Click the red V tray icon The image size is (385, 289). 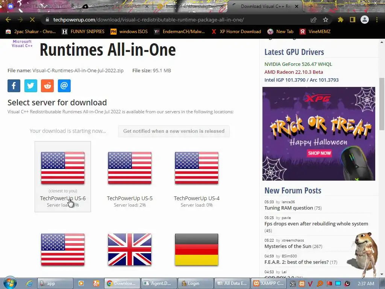(x=310, y=284)
